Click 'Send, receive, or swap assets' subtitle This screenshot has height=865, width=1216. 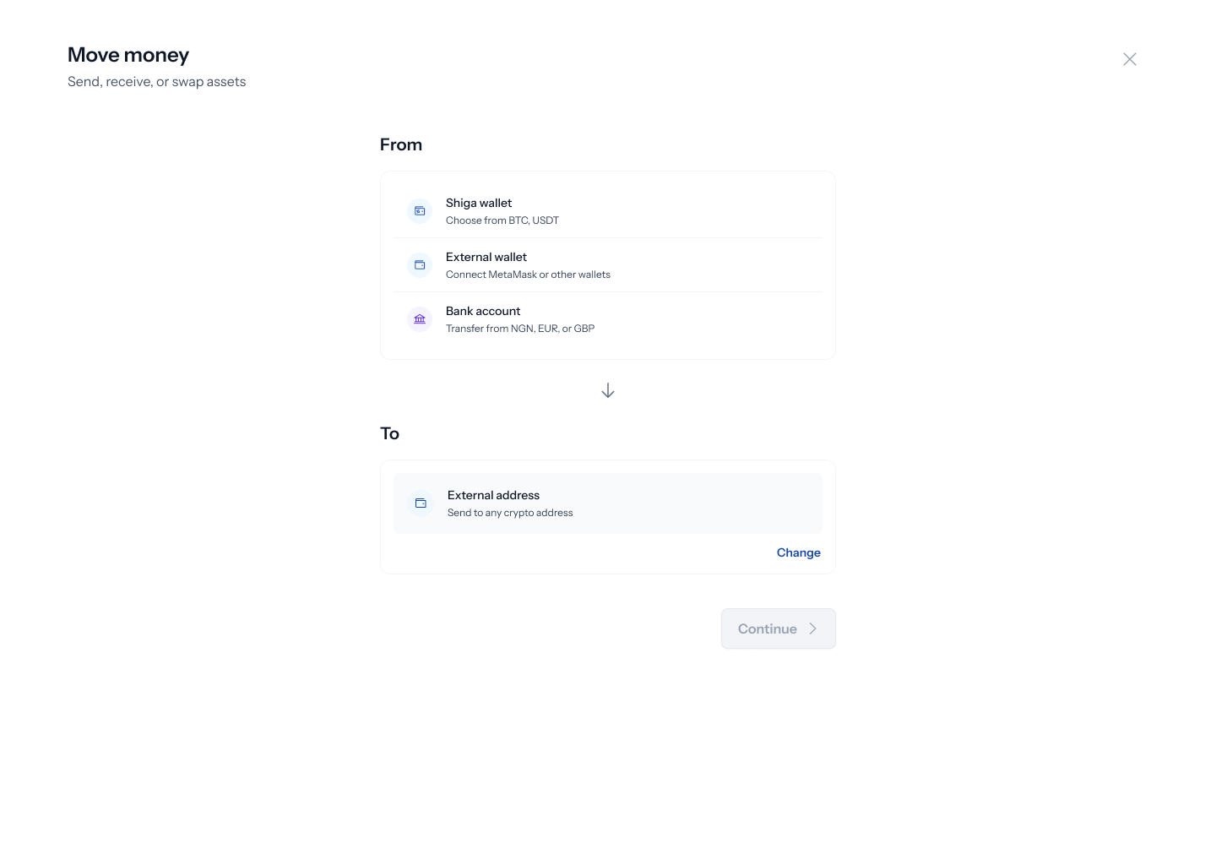pyautogui.click(x=157, y=82)
